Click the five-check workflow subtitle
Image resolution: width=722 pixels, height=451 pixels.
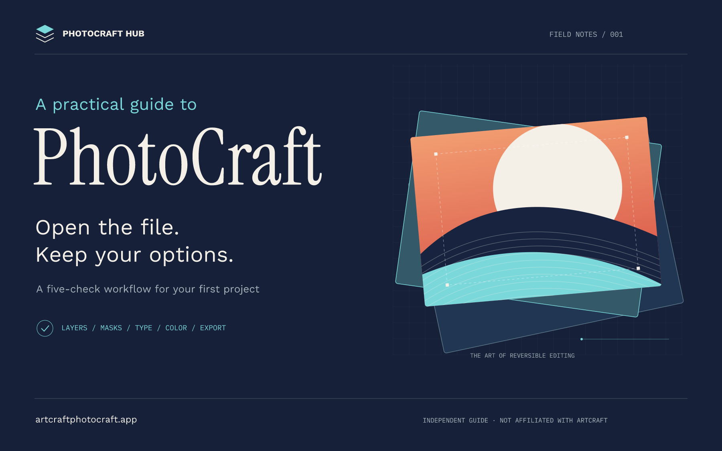click(148, 289)
